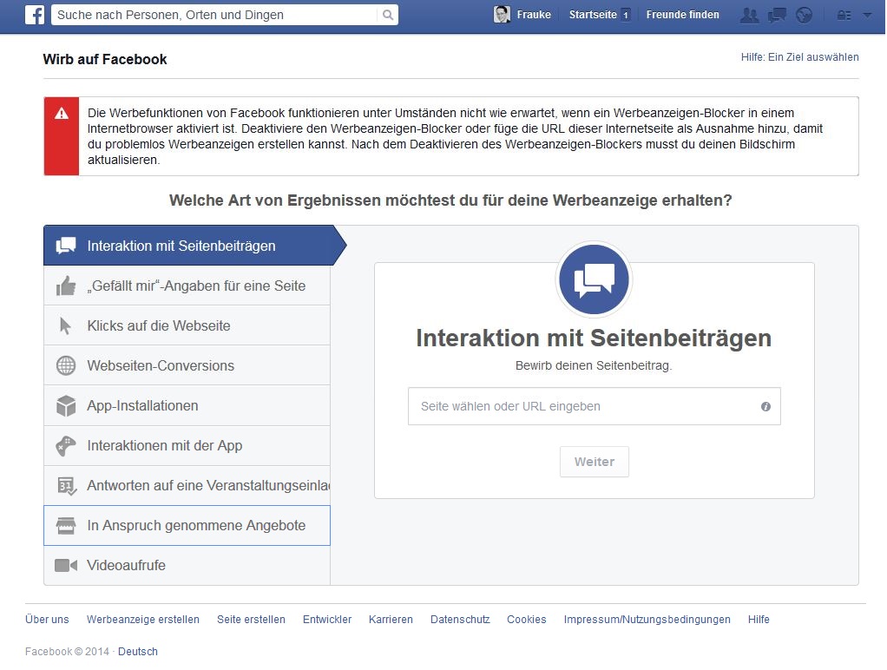Image resolution: width=887 pixels, height=670 pixels.
Task: Open the notifications globe icon
Action: coord(804,16)
